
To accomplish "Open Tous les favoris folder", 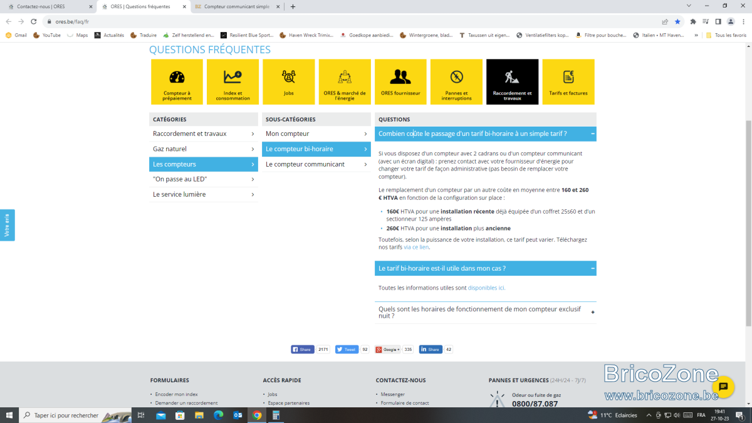I will coord(726,35).
